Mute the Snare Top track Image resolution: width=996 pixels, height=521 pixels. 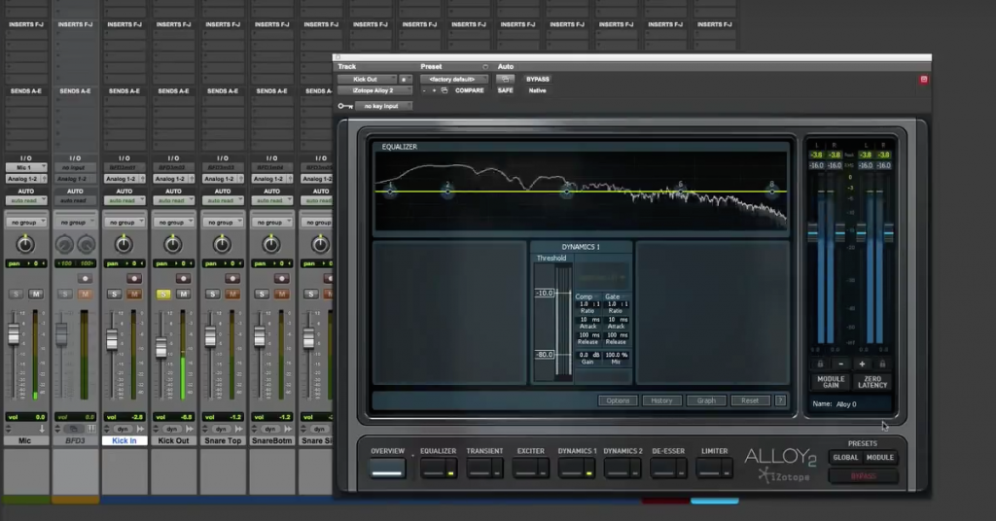pyautogui.click(x=232, y=294)
